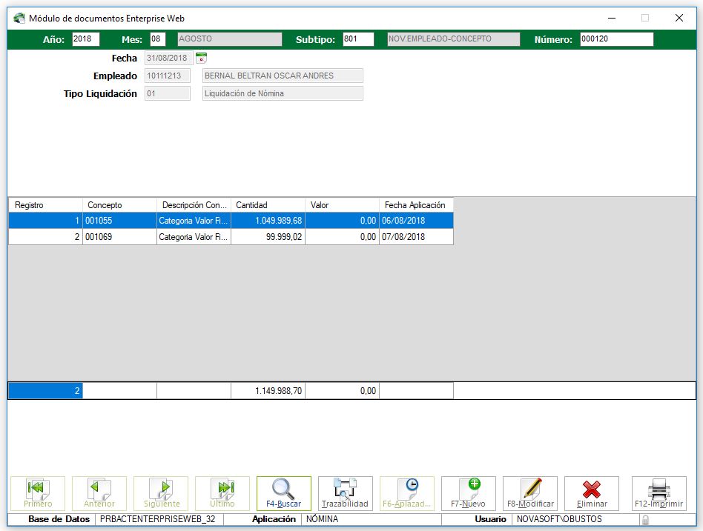This screenshot has width=703, height=531.
Task: Click the Concepto column header
Action: 119,205
